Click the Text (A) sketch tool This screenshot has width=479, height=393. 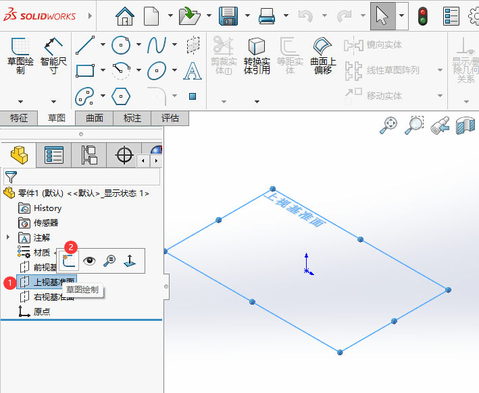pos(193,71)
